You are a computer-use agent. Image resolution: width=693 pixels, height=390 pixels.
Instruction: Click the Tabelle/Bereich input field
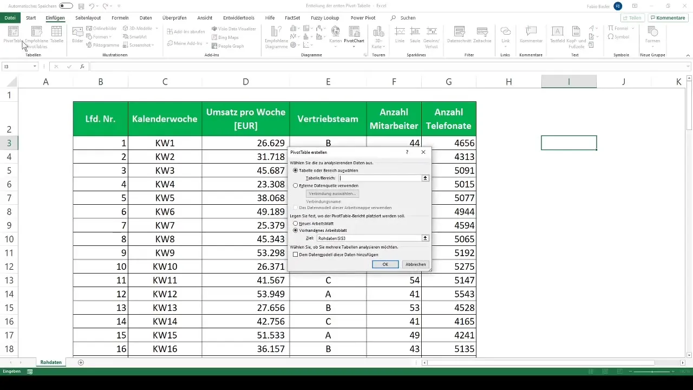tap(380, 178)
